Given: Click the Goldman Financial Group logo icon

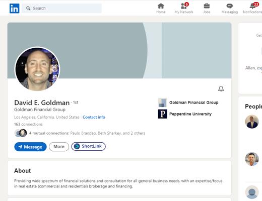Looking at the screenshot, I should tap(162, 103).
